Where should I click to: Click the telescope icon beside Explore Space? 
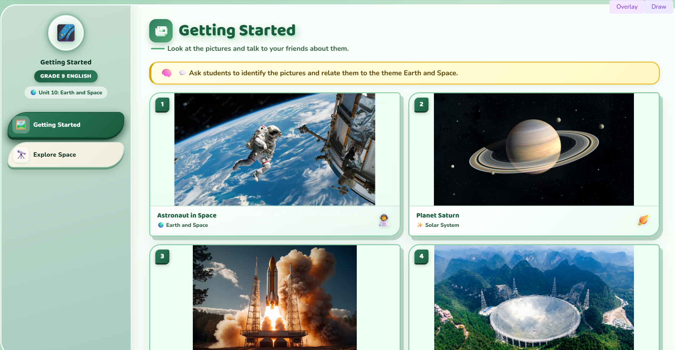[x=21, y=155]
